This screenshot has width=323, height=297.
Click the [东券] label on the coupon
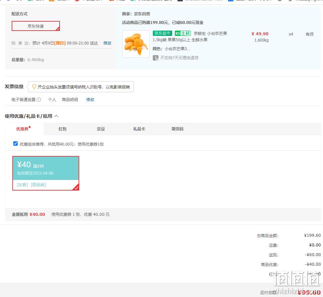pos(22,185)
